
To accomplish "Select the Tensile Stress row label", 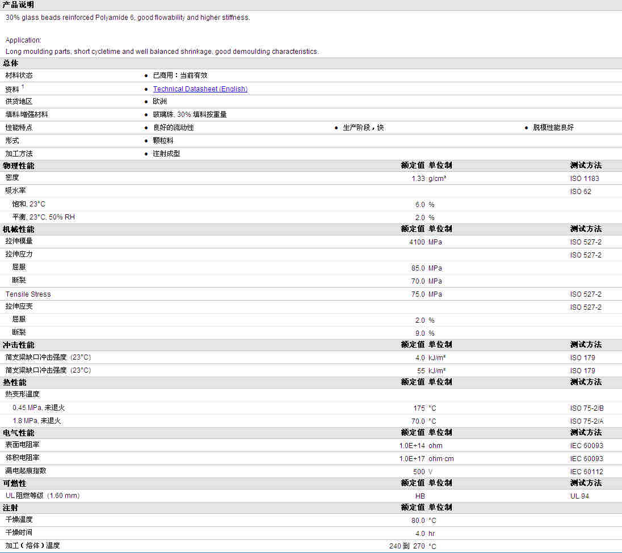I will click(x=28, y=294).
